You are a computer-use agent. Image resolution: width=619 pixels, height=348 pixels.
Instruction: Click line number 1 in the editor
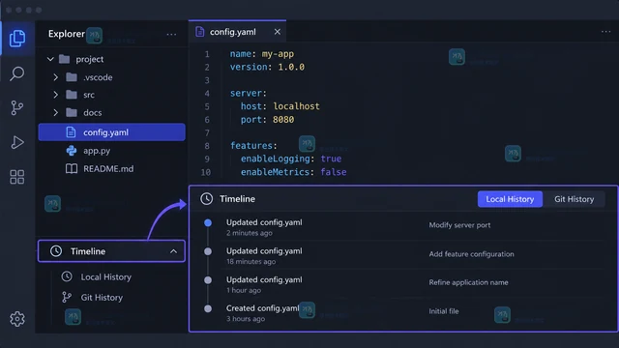pos(207,54)
